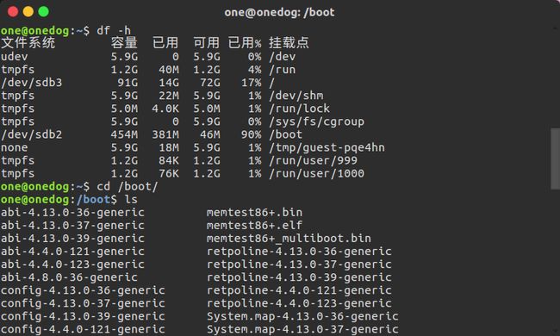Viewport: 560px width, 336px height.
Task: Click the window title one@onedog: /boot
Action: 279,13
